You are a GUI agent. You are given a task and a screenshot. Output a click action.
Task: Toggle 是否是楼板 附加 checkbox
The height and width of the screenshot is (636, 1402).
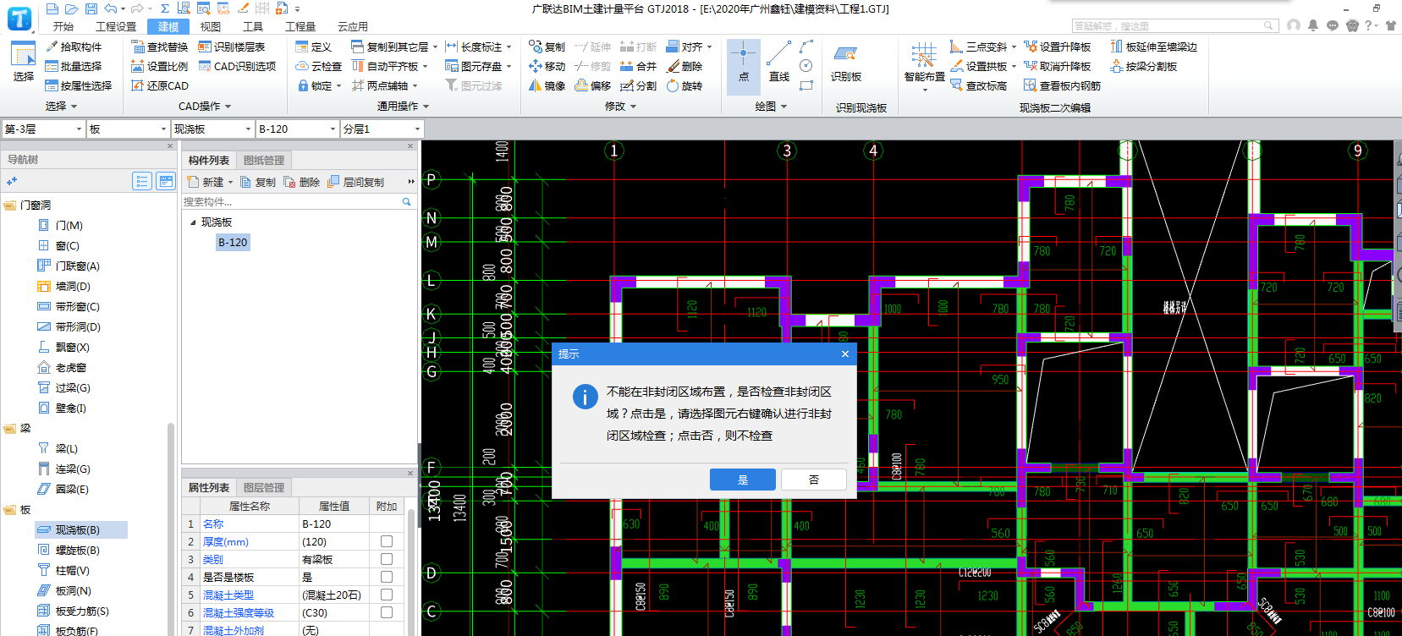pos(387,577)
